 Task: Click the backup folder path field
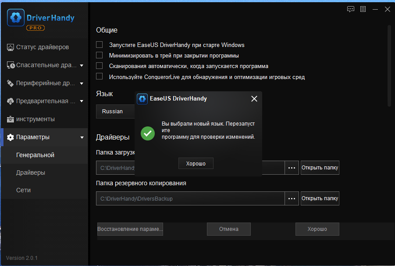190,198
